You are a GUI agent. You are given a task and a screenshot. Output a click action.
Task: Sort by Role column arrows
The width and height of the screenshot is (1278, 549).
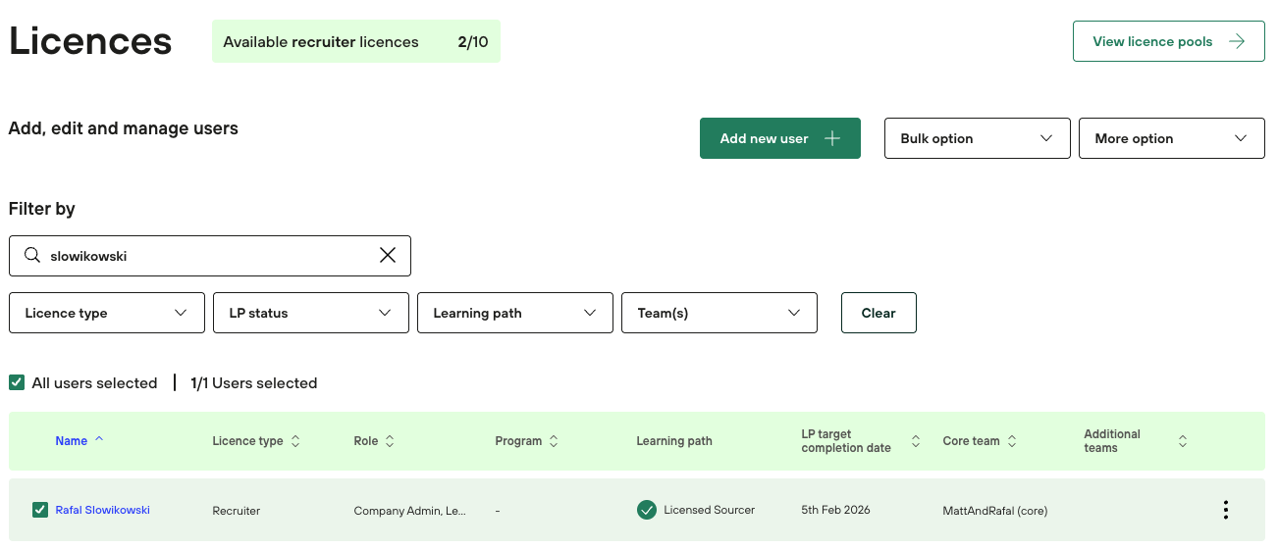(390, 442)
